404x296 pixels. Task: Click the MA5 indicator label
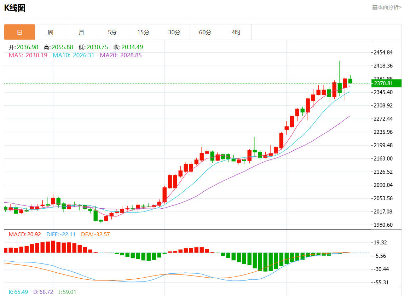pyautogui.click(x=28, y=55)
